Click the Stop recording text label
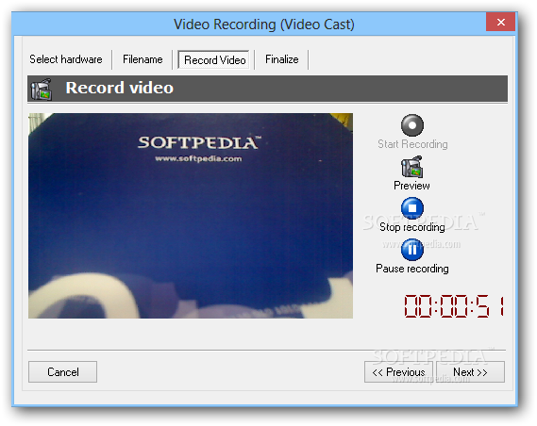The width and height of the screenshot is (537, 426). [412, 227]
